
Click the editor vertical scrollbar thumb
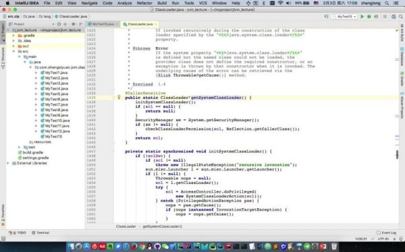pos(397,154)
